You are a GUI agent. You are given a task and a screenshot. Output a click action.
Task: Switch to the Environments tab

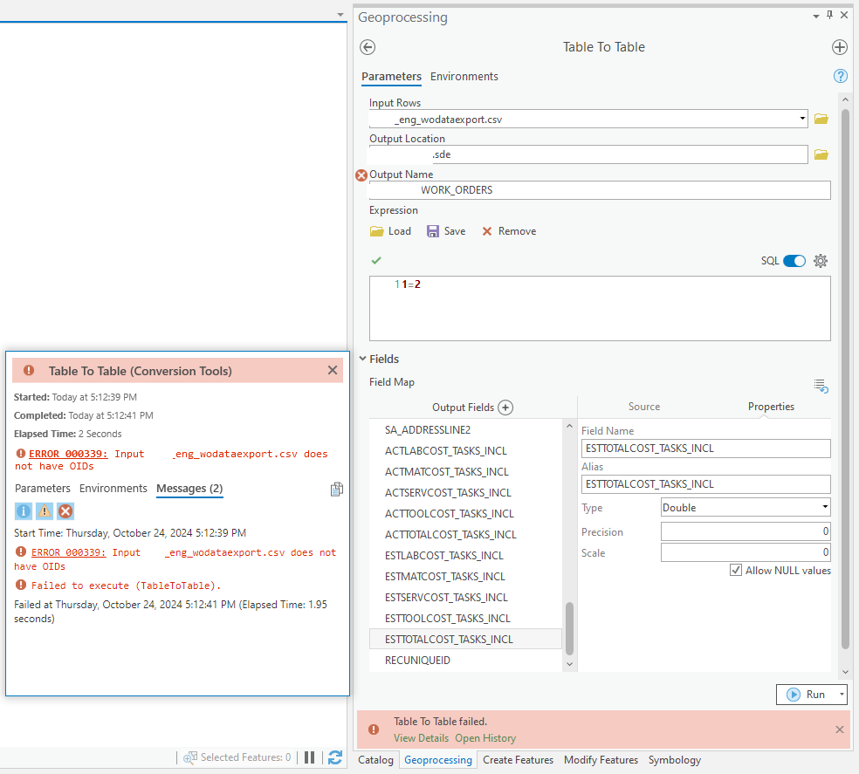pyautogui.click(x=464, y=77)
